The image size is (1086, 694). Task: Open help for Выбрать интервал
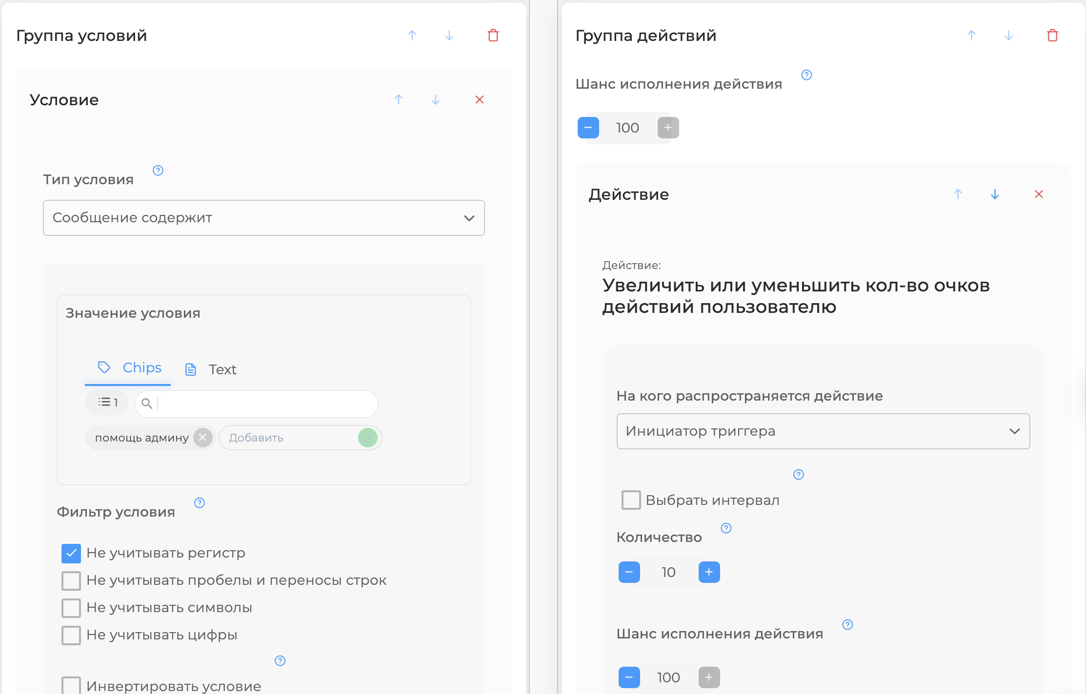tap(799, 475)
